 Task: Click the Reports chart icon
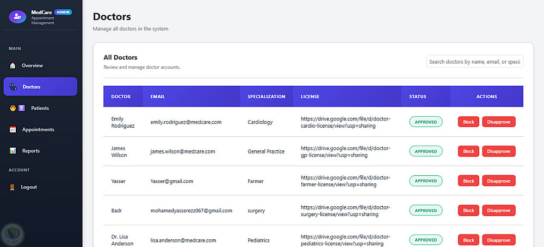[13, 151]
